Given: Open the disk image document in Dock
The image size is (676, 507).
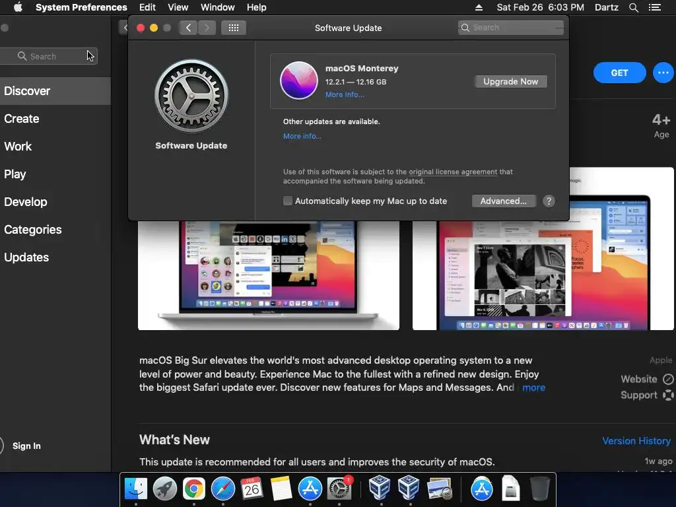Looking at the screenshot, I should click(510, 489).
